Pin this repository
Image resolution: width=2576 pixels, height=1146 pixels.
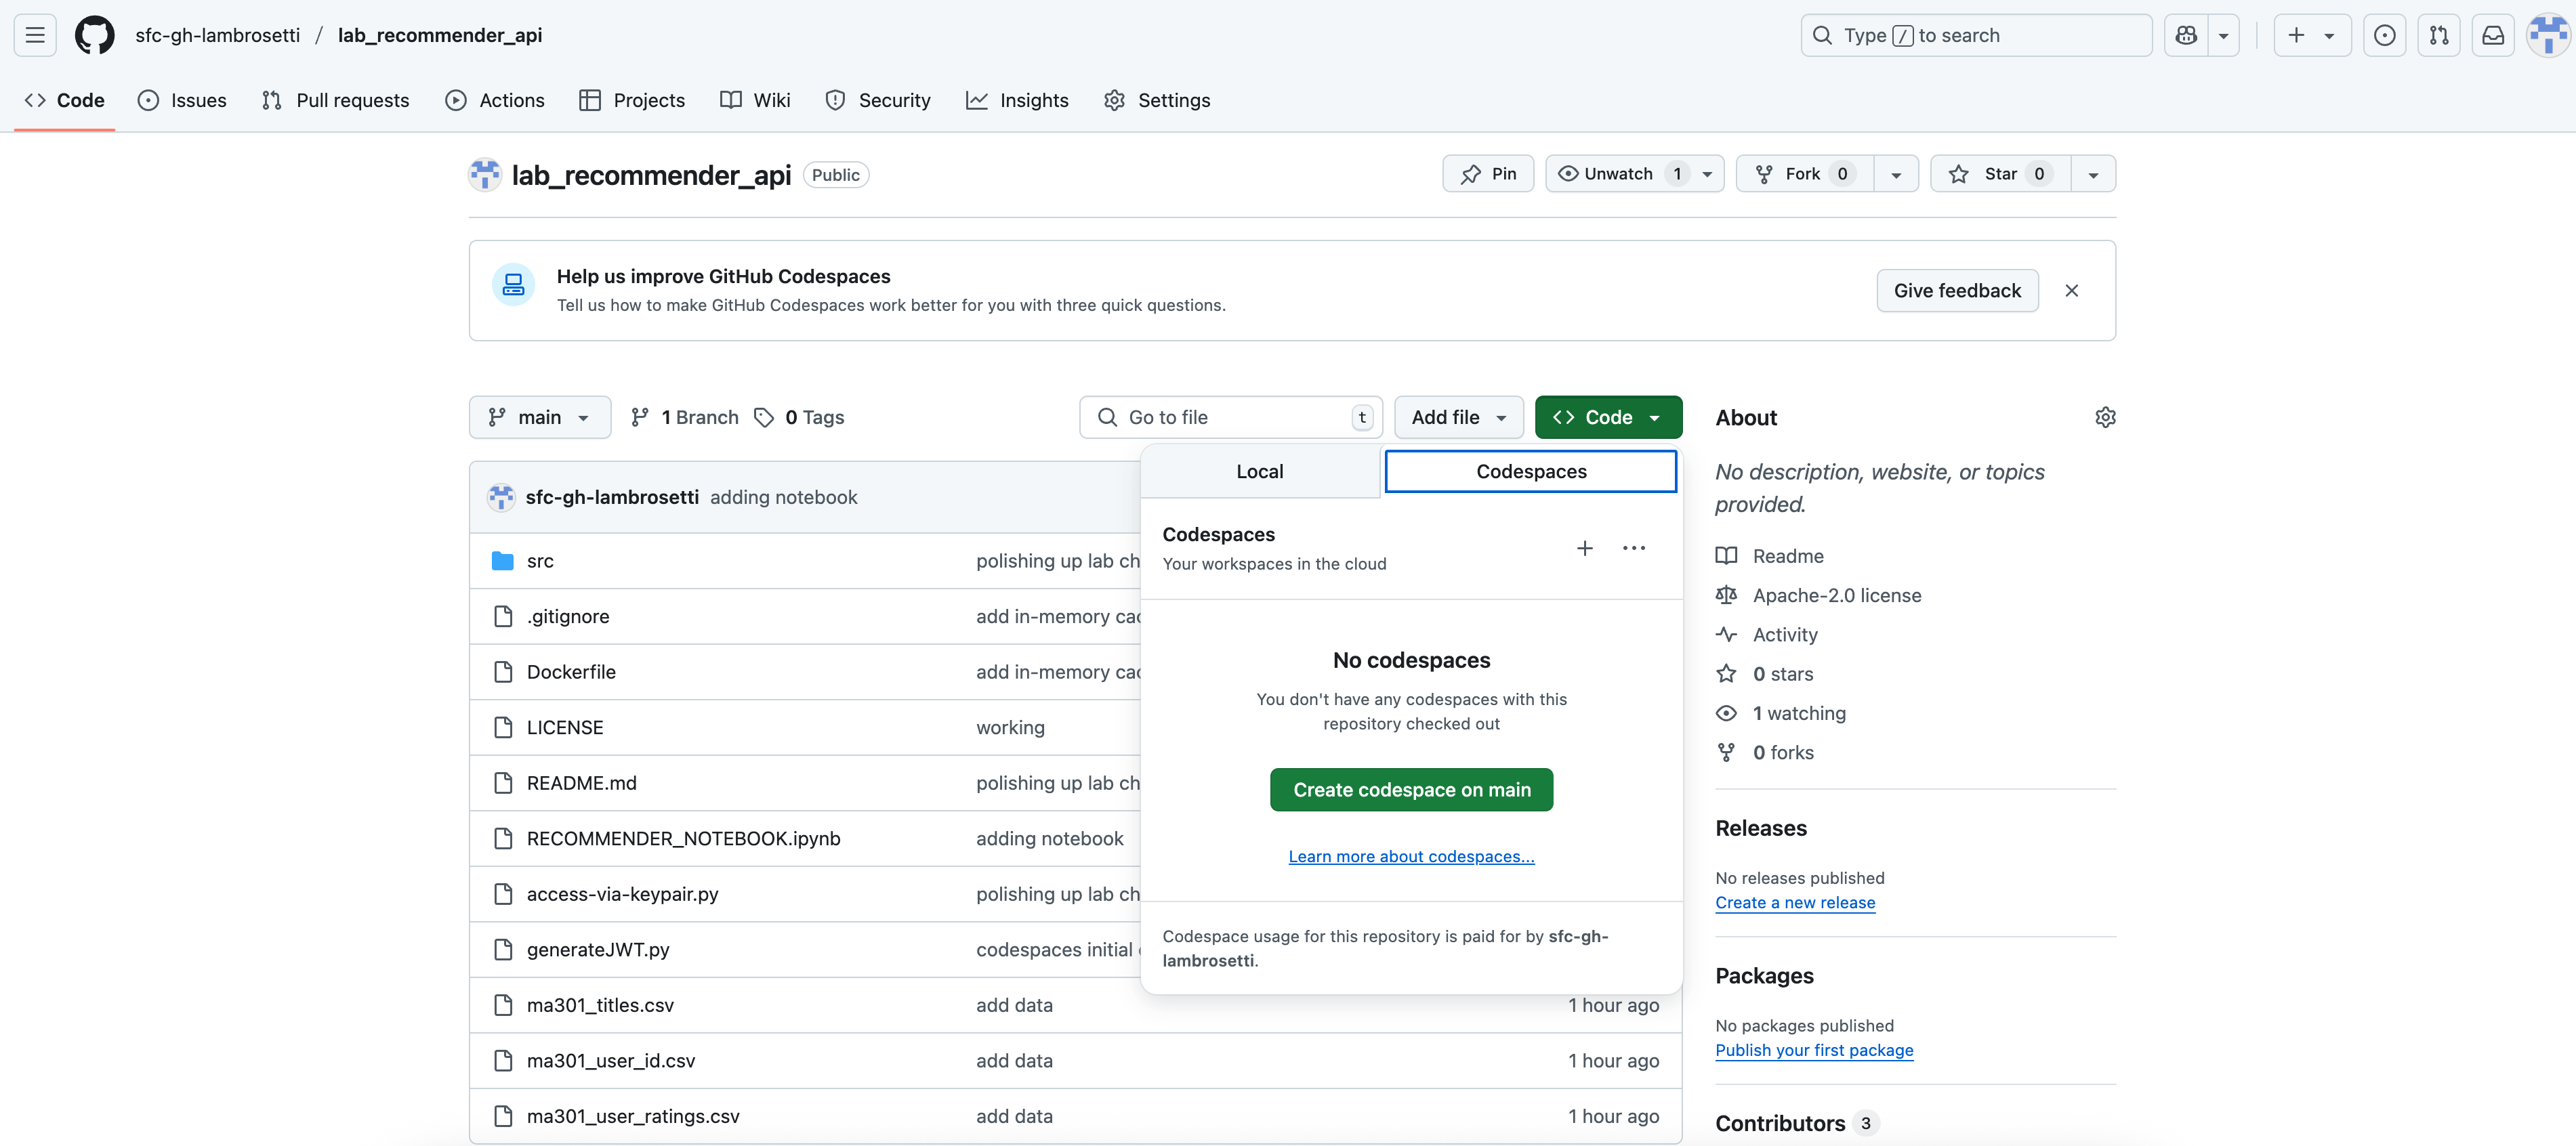1488,174
